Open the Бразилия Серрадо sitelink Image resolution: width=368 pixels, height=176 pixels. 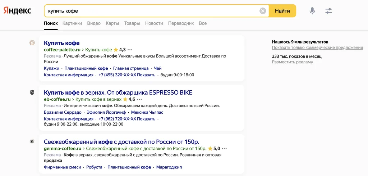coord(63,112)
